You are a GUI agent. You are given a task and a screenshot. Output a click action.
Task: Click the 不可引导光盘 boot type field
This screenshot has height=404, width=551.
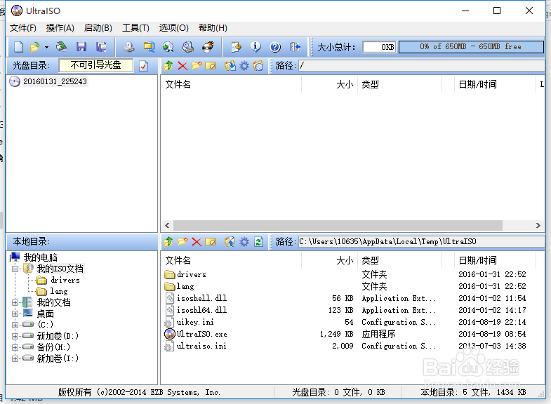coord(96,65)
